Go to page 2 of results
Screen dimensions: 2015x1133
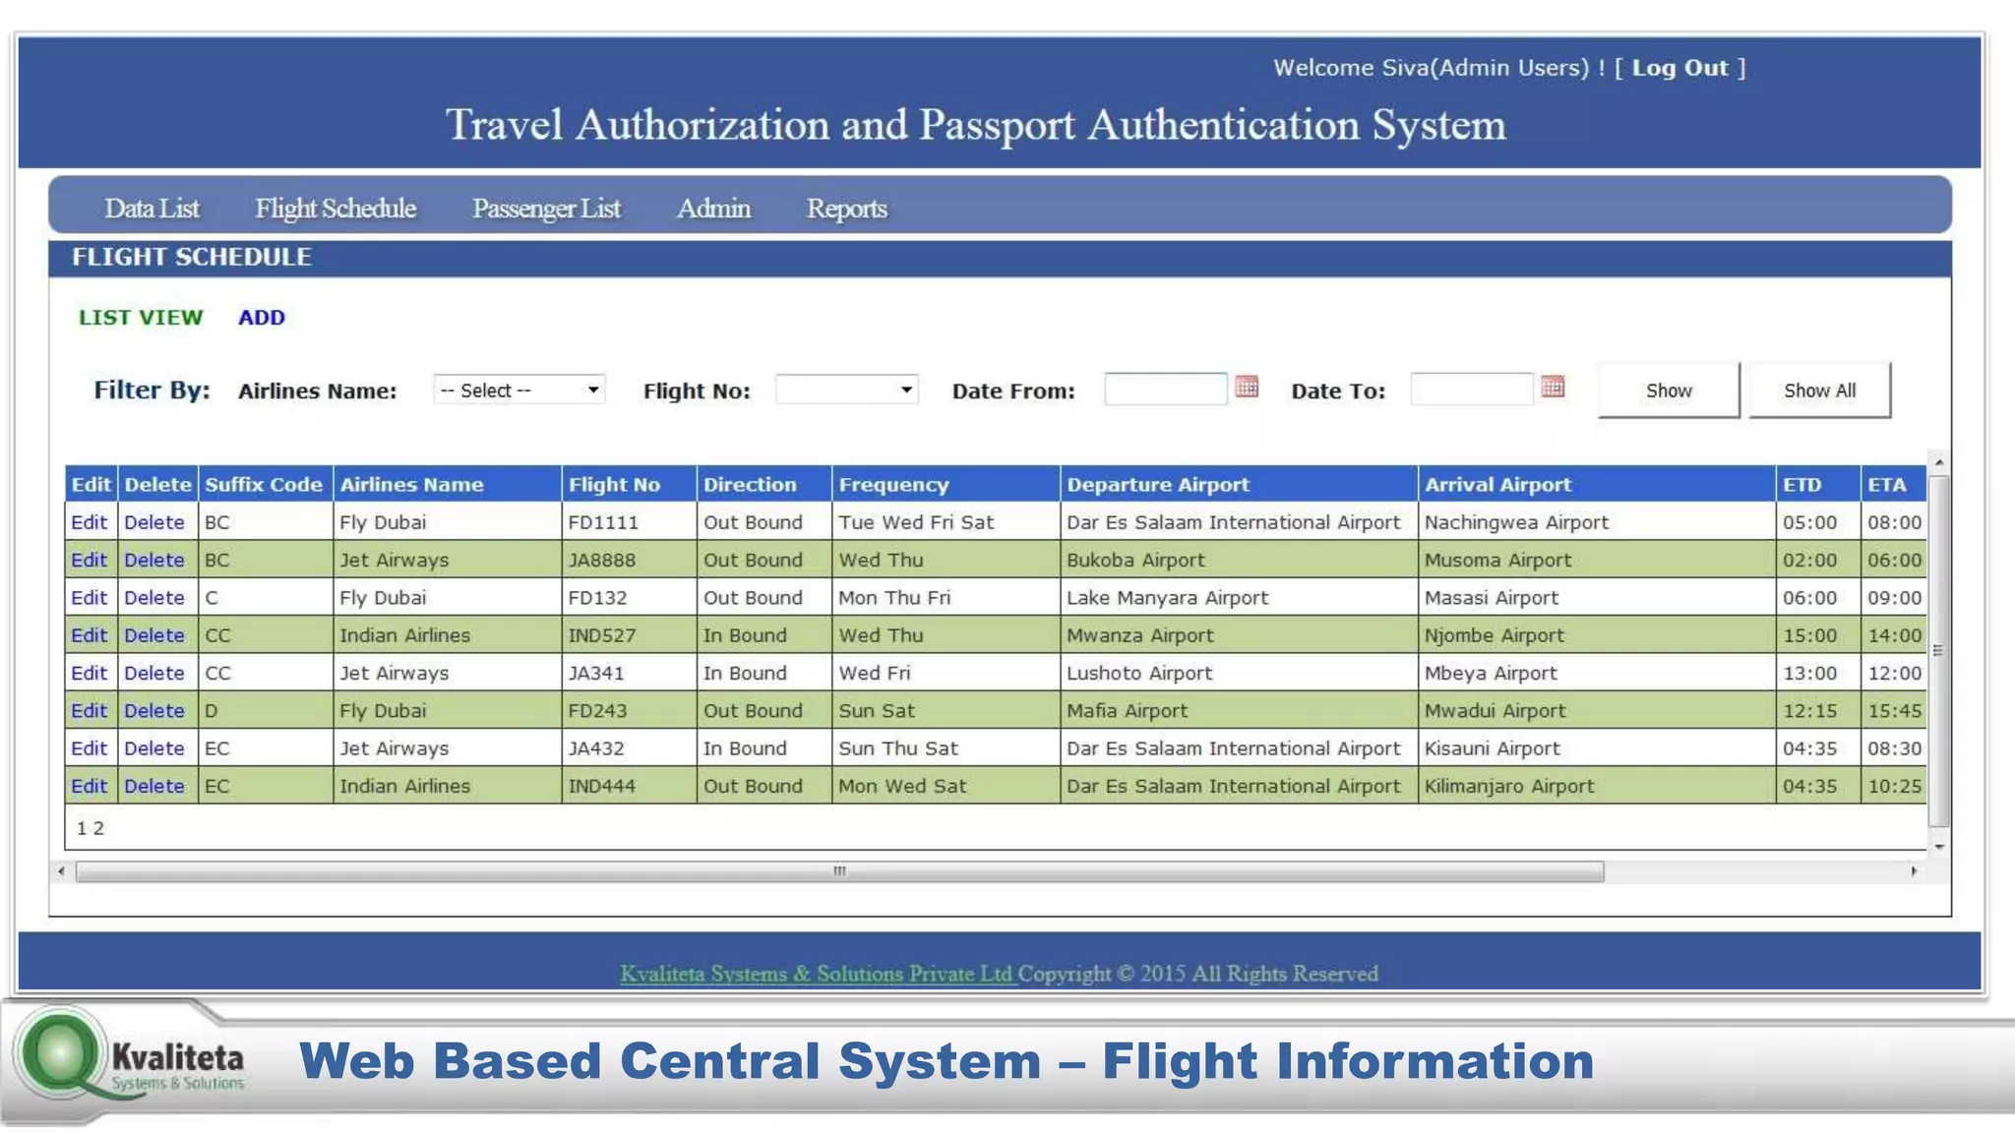[98, 828]
